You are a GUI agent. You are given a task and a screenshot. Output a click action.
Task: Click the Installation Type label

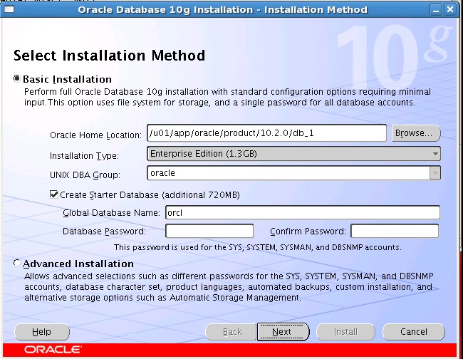[x=84, y=155]
